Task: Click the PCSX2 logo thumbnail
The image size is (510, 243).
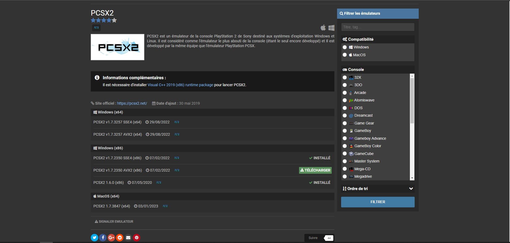Action: tap(118, 47)
